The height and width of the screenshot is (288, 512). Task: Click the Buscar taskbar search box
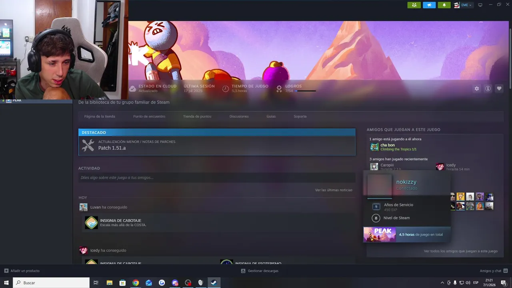coord(51,283)
